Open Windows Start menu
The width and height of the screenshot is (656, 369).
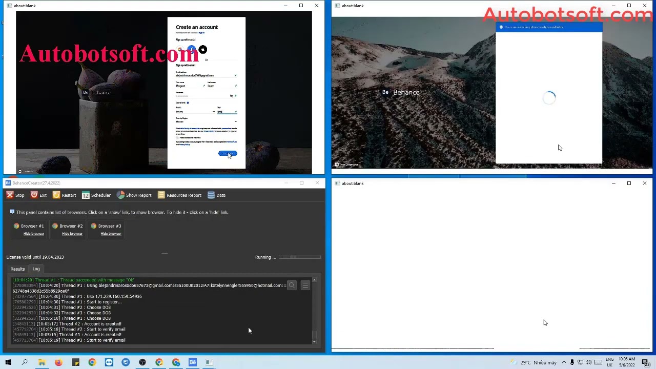pyautogui.click(x=8, y=362)
